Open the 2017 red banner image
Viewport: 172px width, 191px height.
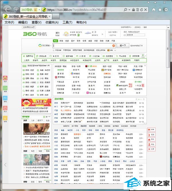(x=36, y=103)
